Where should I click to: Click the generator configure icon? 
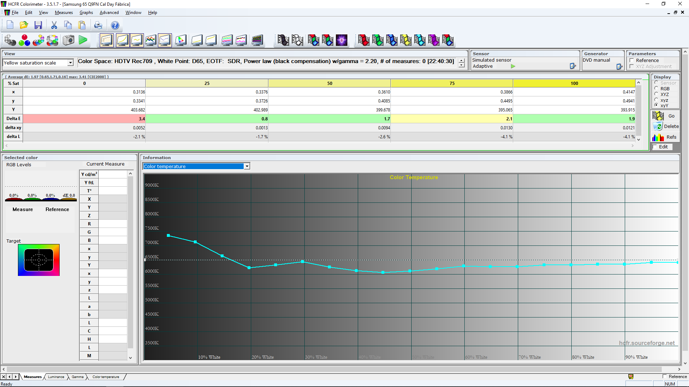coord(619,66)
